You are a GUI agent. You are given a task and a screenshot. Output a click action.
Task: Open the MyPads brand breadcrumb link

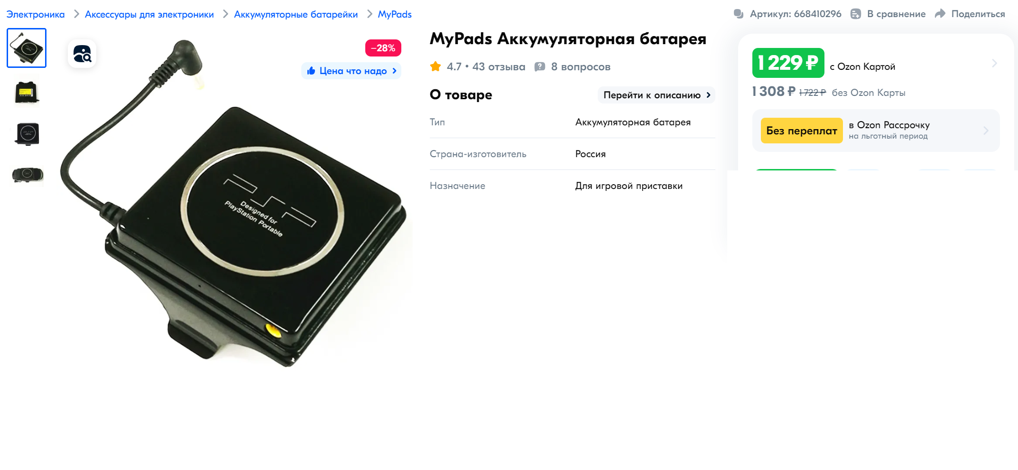(x=395, y=14)
